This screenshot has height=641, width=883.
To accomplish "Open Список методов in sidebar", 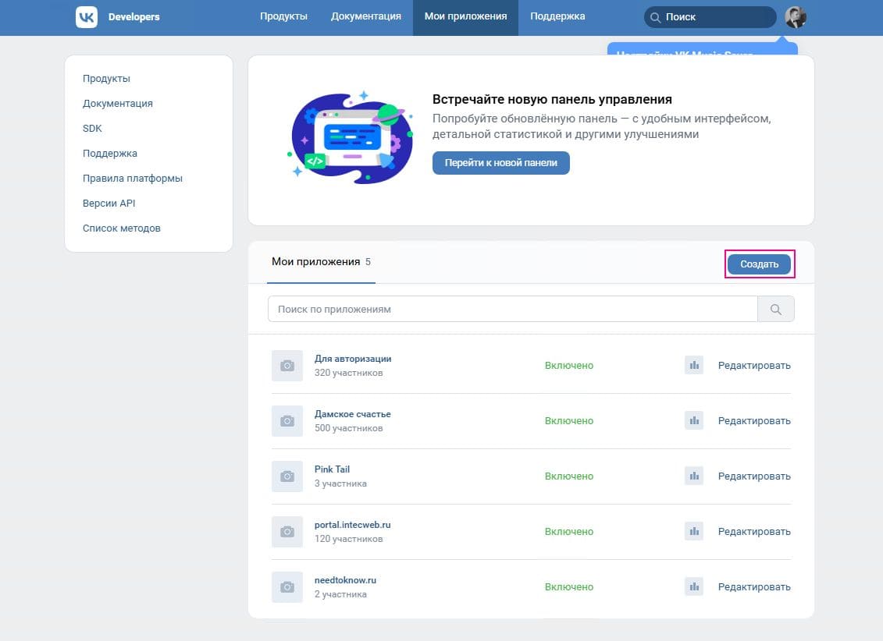I will pyautogui.click(x=122, y=228).
